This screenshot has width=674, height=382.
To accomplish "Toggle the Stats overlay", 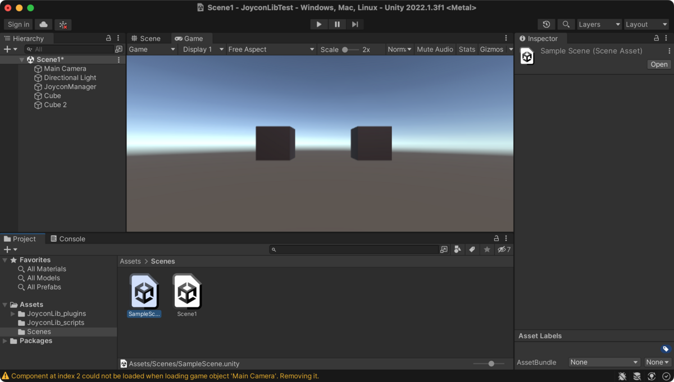I will click(467, 49).
